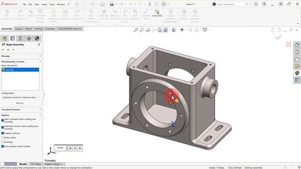Switch to the Layout tab
Viewport: 301px width, 169px height.
(19, 29)
